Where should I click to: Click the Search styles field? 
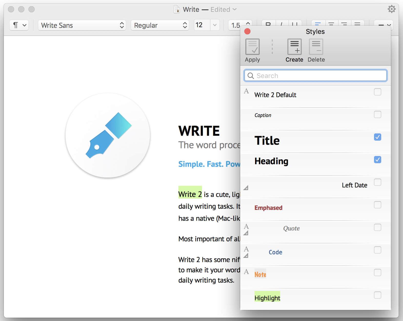point(316,75)
